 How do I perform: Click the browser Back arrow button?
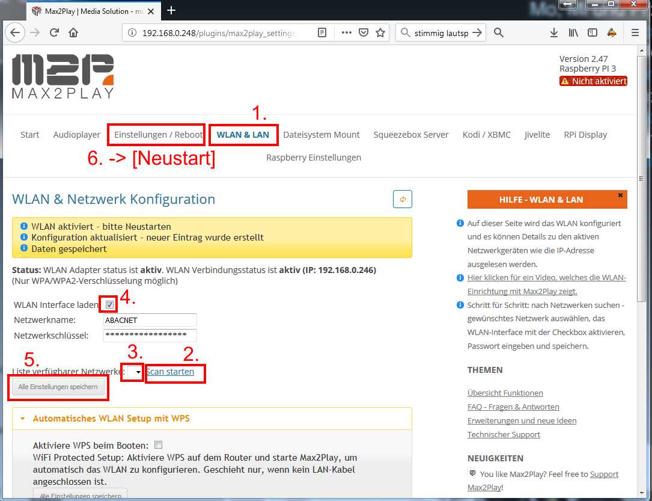coord(15,33)
